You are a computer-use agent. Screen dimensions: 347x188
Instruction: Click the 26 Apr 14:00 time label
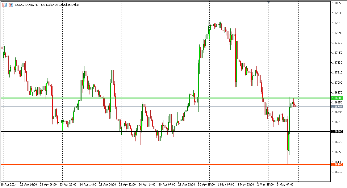147,185
